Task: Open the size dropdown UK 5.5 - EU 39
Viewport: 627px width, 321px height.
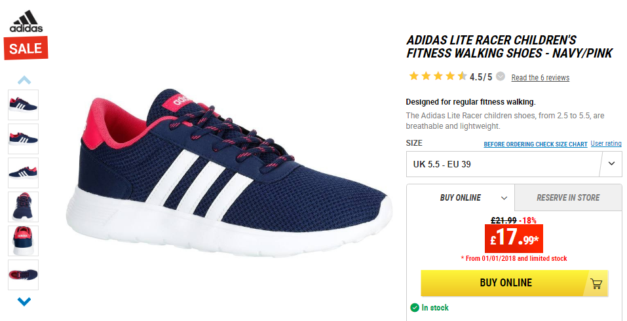Action: [514, 164]
